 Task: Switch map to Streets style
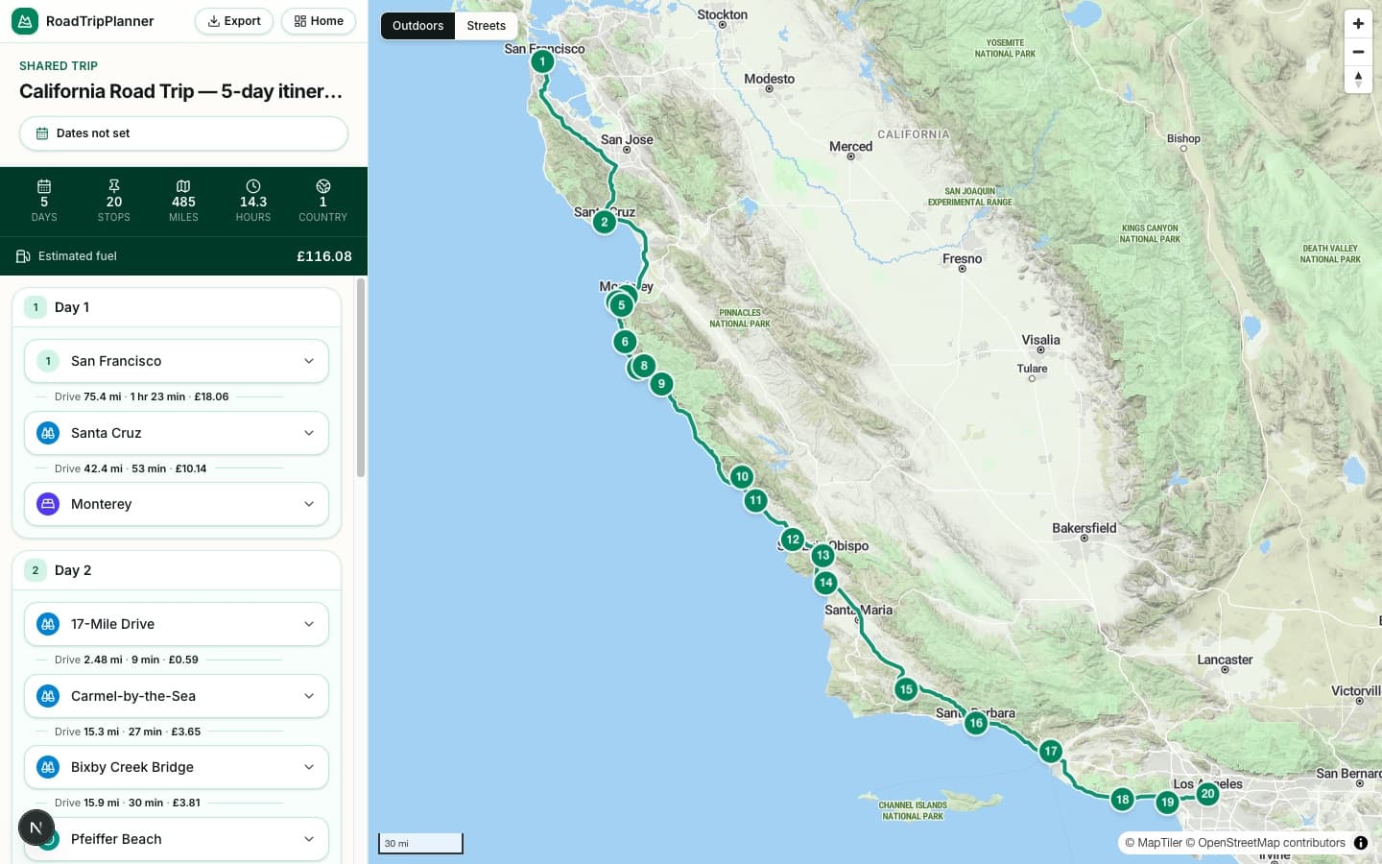click(x=487, y=26)
